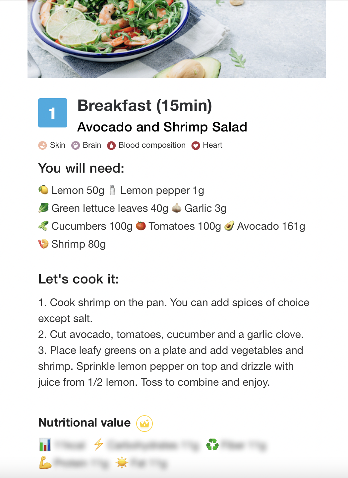Click the blue number 1 badge

tap(53, 113)
